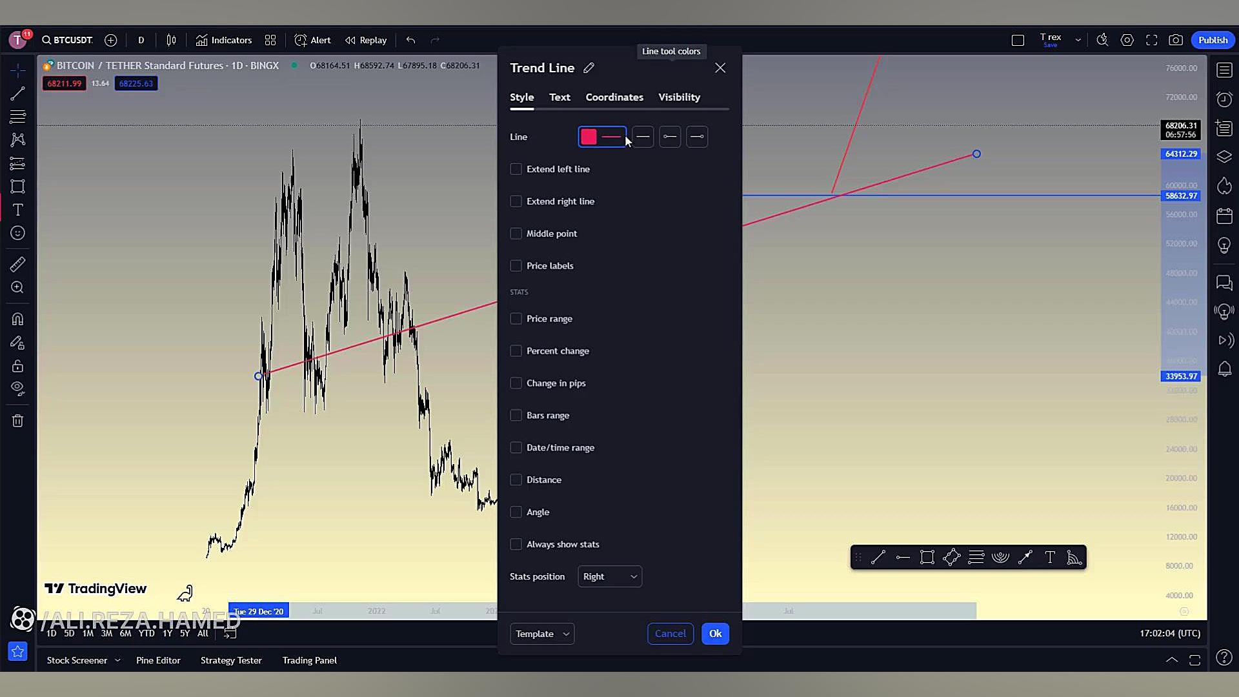Screen dimensions: 1239x697
Task: Activate the zoom in tool
Action: pyautogui.click(x=17, y=287)
